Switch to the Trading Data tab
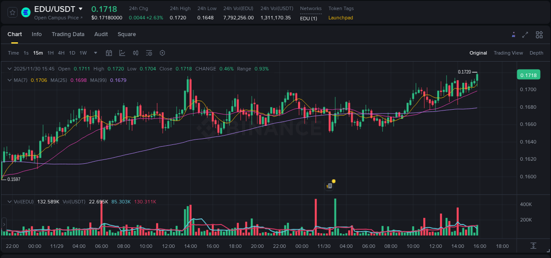 click(x=68, y=34)
